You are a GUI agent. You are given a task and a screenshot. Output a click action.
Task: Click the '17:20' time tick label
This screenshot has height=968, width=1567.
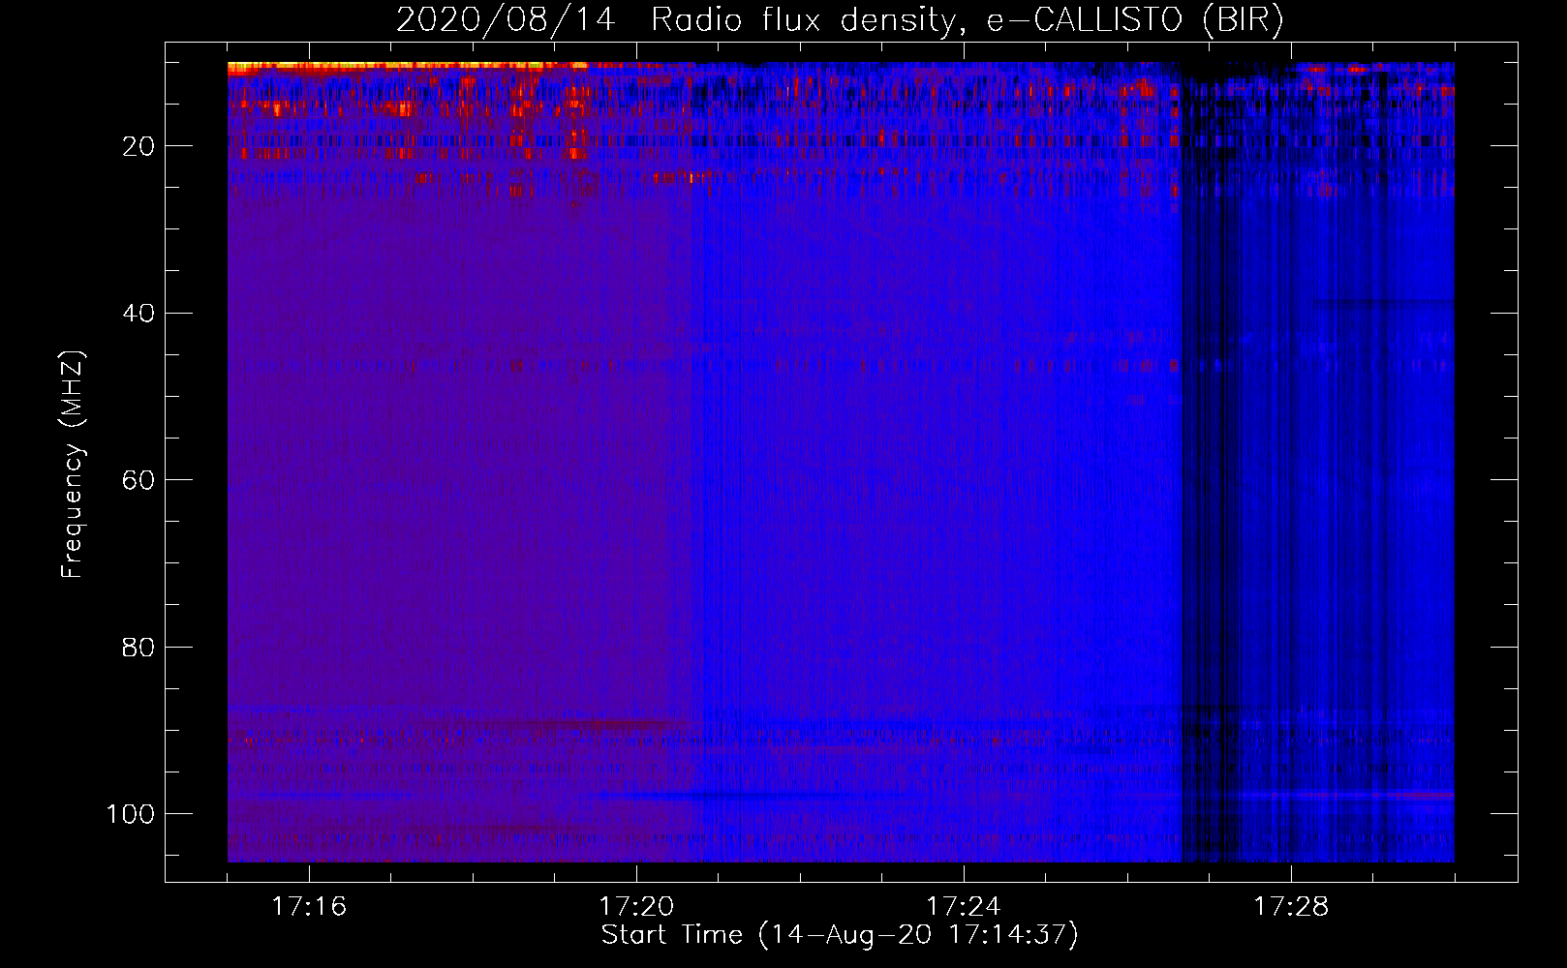[636, 906]
